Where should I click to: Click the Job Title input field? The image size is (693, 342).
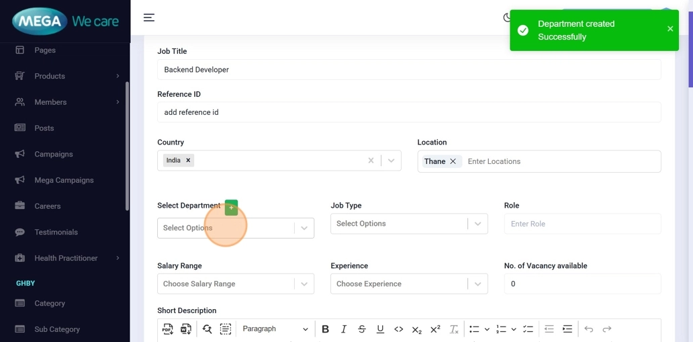(408, 70)
